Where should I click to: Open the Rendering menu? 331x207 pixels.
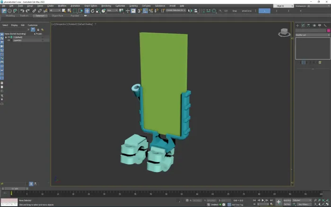tap(106, 6)
